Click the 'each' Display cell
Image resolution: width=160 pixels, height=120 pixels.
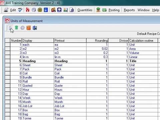38,45
